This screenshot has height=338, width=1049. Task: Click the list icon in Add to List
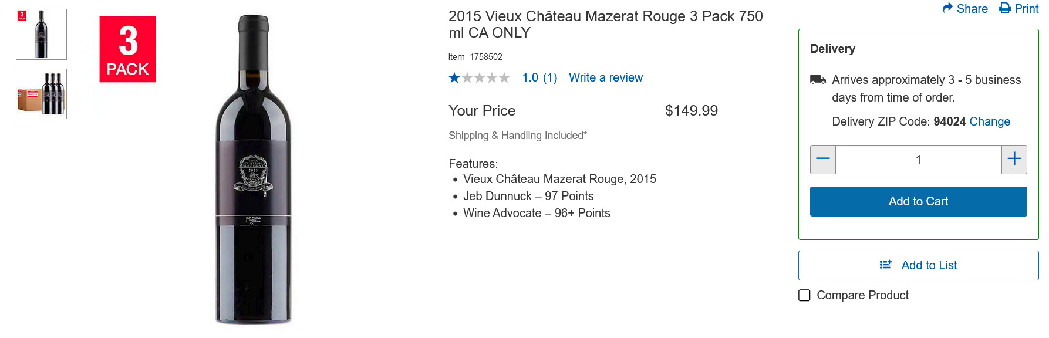885,265
